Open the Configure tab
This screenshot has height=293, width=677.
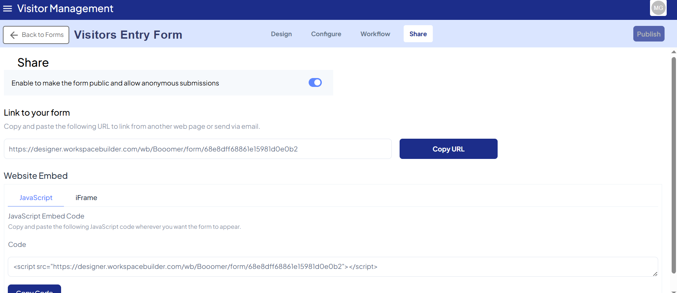(x=326, y=34)
